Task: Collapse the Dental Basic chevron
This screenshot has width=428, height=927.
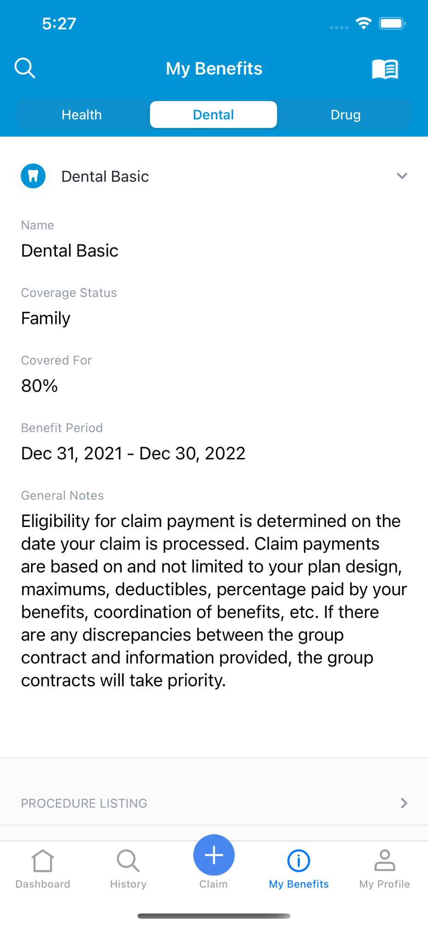Action: point(402,176)
